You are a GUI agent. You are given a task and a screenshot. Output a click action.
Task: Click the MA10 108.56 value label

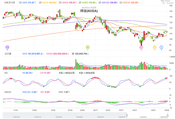click(50, 3)
